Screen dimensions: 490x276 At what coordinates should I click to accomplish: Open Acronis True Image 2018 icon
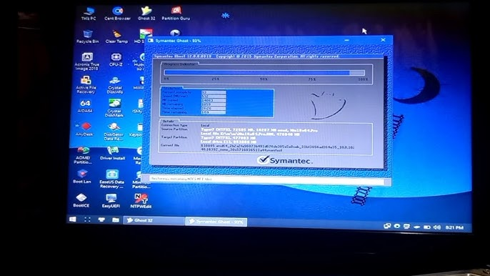pos(86,61)
